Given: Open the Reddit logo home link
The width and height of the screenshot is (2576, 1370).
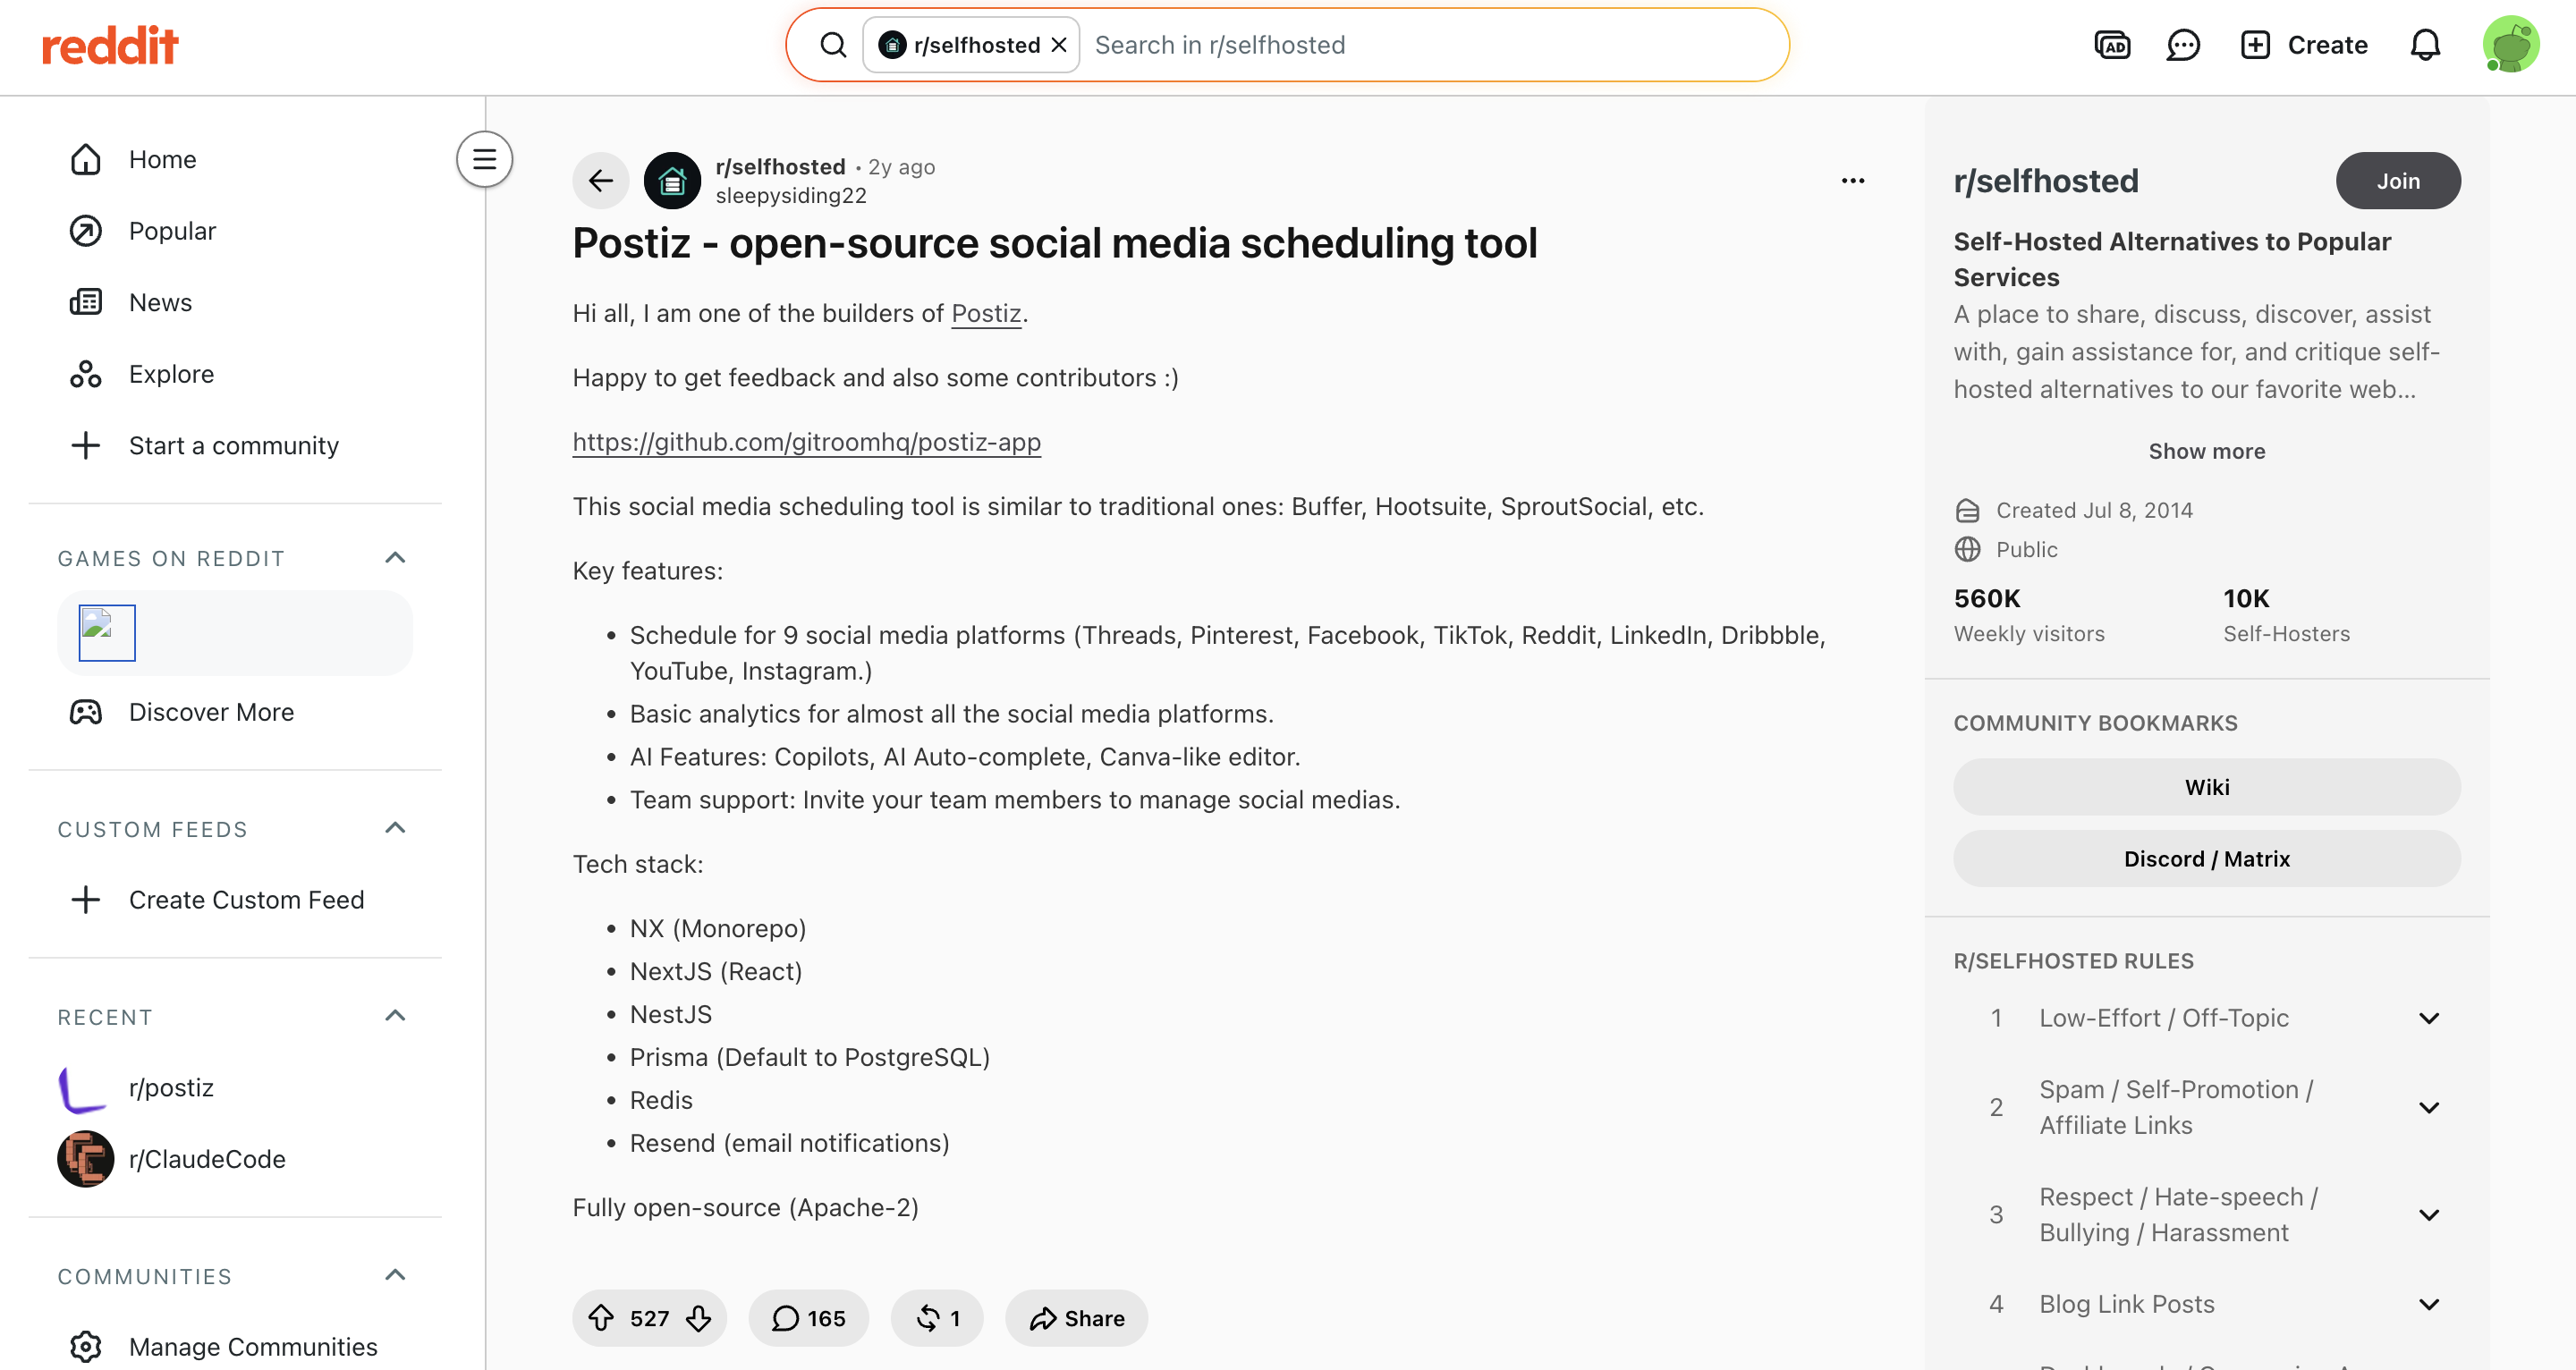Looking at the screenshot, I should 110,46.
